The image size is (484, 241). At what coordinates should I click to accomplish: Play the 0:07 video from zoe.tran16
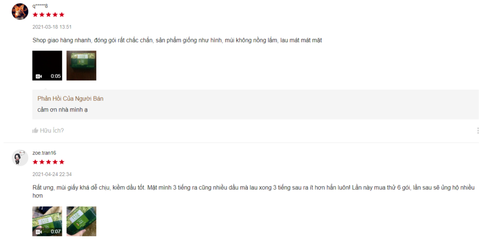click(x=47, y=221)
